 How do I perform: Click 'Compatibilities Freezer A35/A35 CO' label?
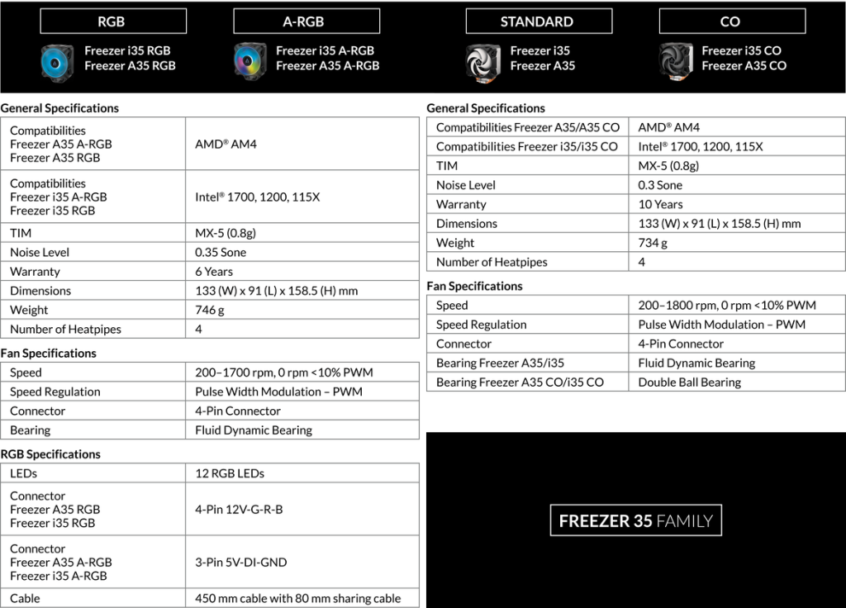pyautogui.click(x=528, y=127)
